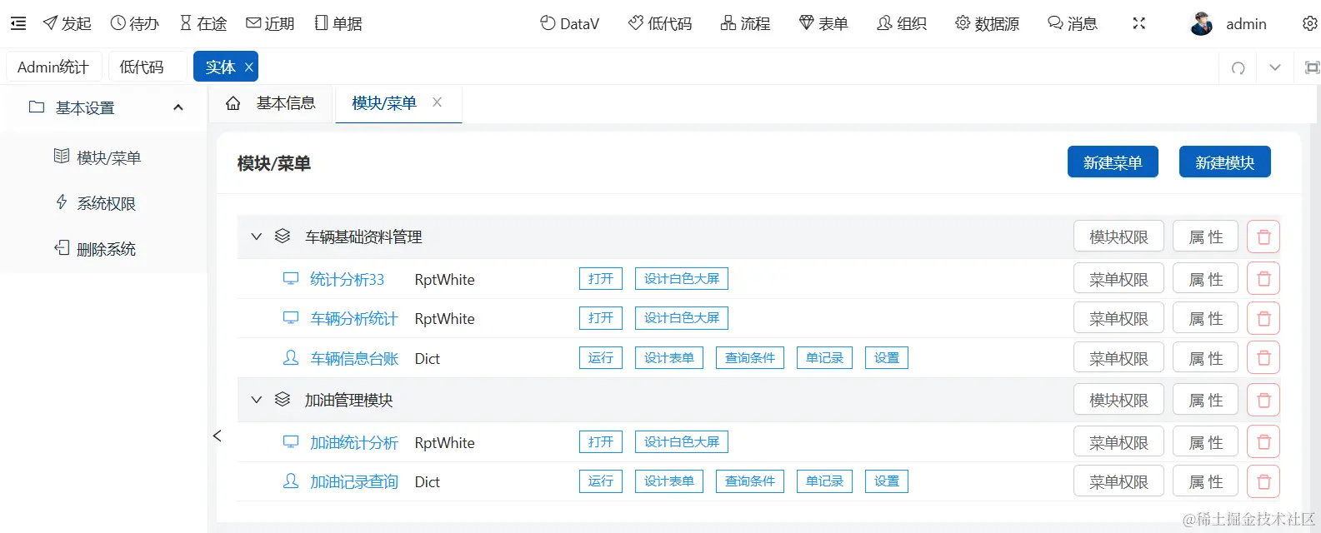1321x533 pixels.
Task: Go to the home icon tab
Action: [x=233, y=103]
